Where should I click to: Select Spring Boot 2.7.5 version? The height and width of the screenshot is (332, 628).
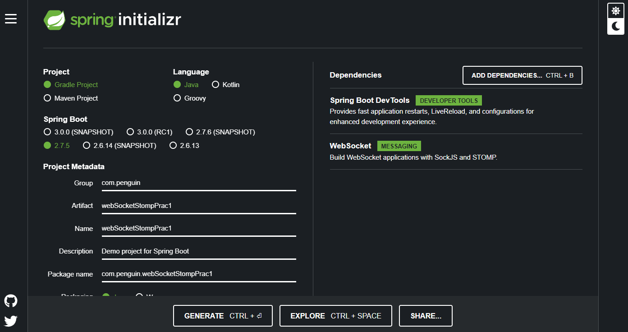coord(57,146)
